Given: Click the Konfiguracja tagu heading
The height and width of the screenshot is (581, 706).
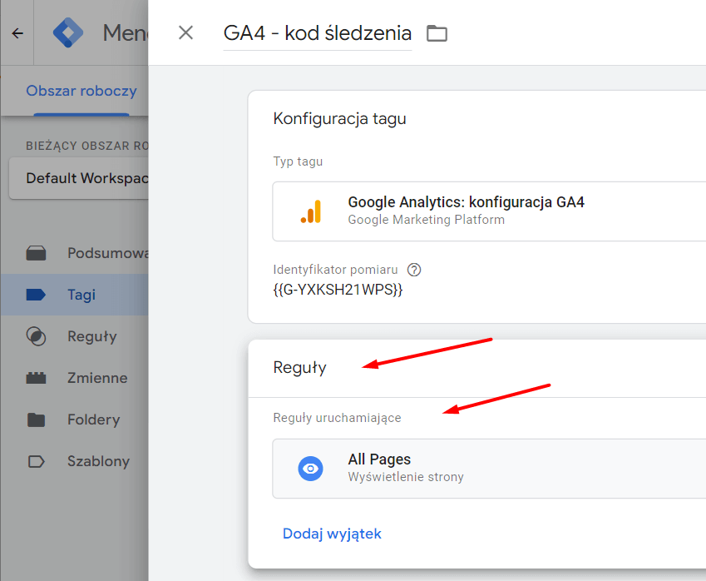Looking at the screenshot, I should (x=339, y=118).
